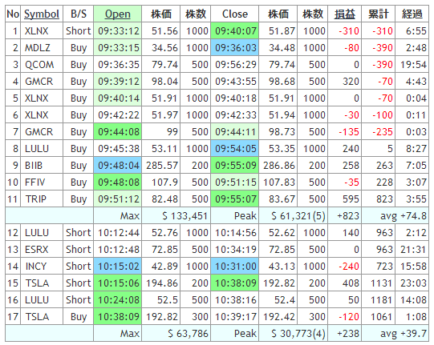
Task: Click loss value -310 in 損益 column
Action: [345, 31]
